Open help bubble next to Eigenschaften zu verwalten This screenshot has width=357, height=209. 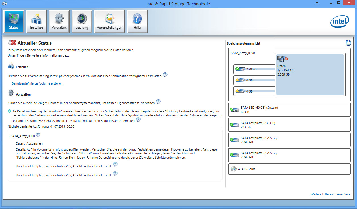point(158,101)
